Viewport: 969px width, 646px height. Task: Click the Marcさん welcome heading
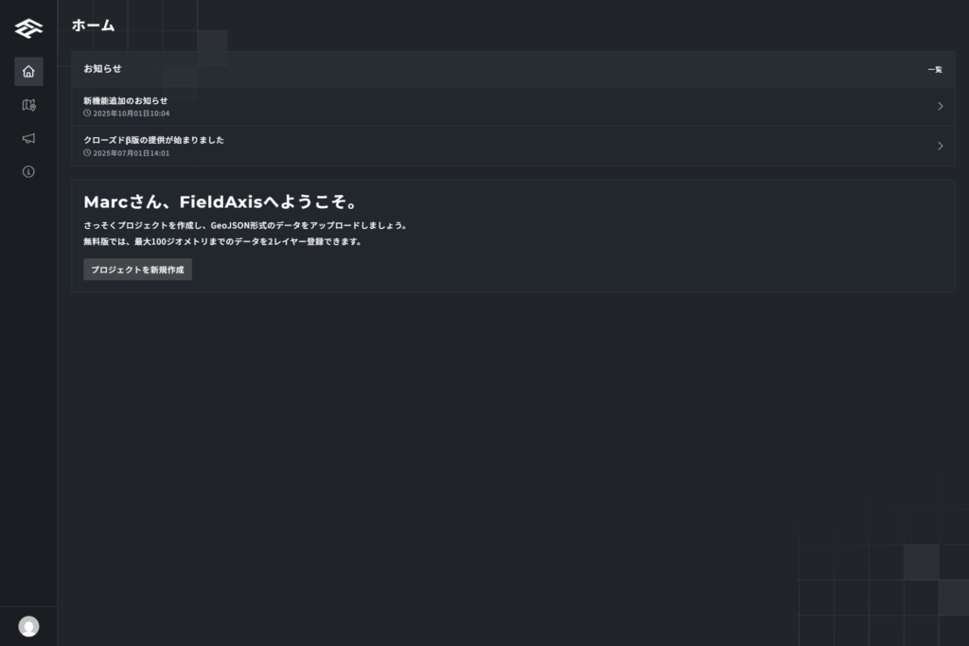coord(220,201)
